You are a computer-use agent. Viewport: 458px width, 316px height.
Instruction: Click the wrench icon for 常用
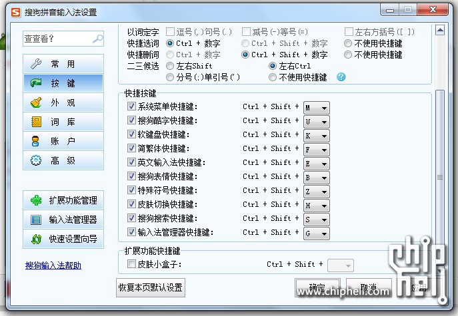pos(36,64)
